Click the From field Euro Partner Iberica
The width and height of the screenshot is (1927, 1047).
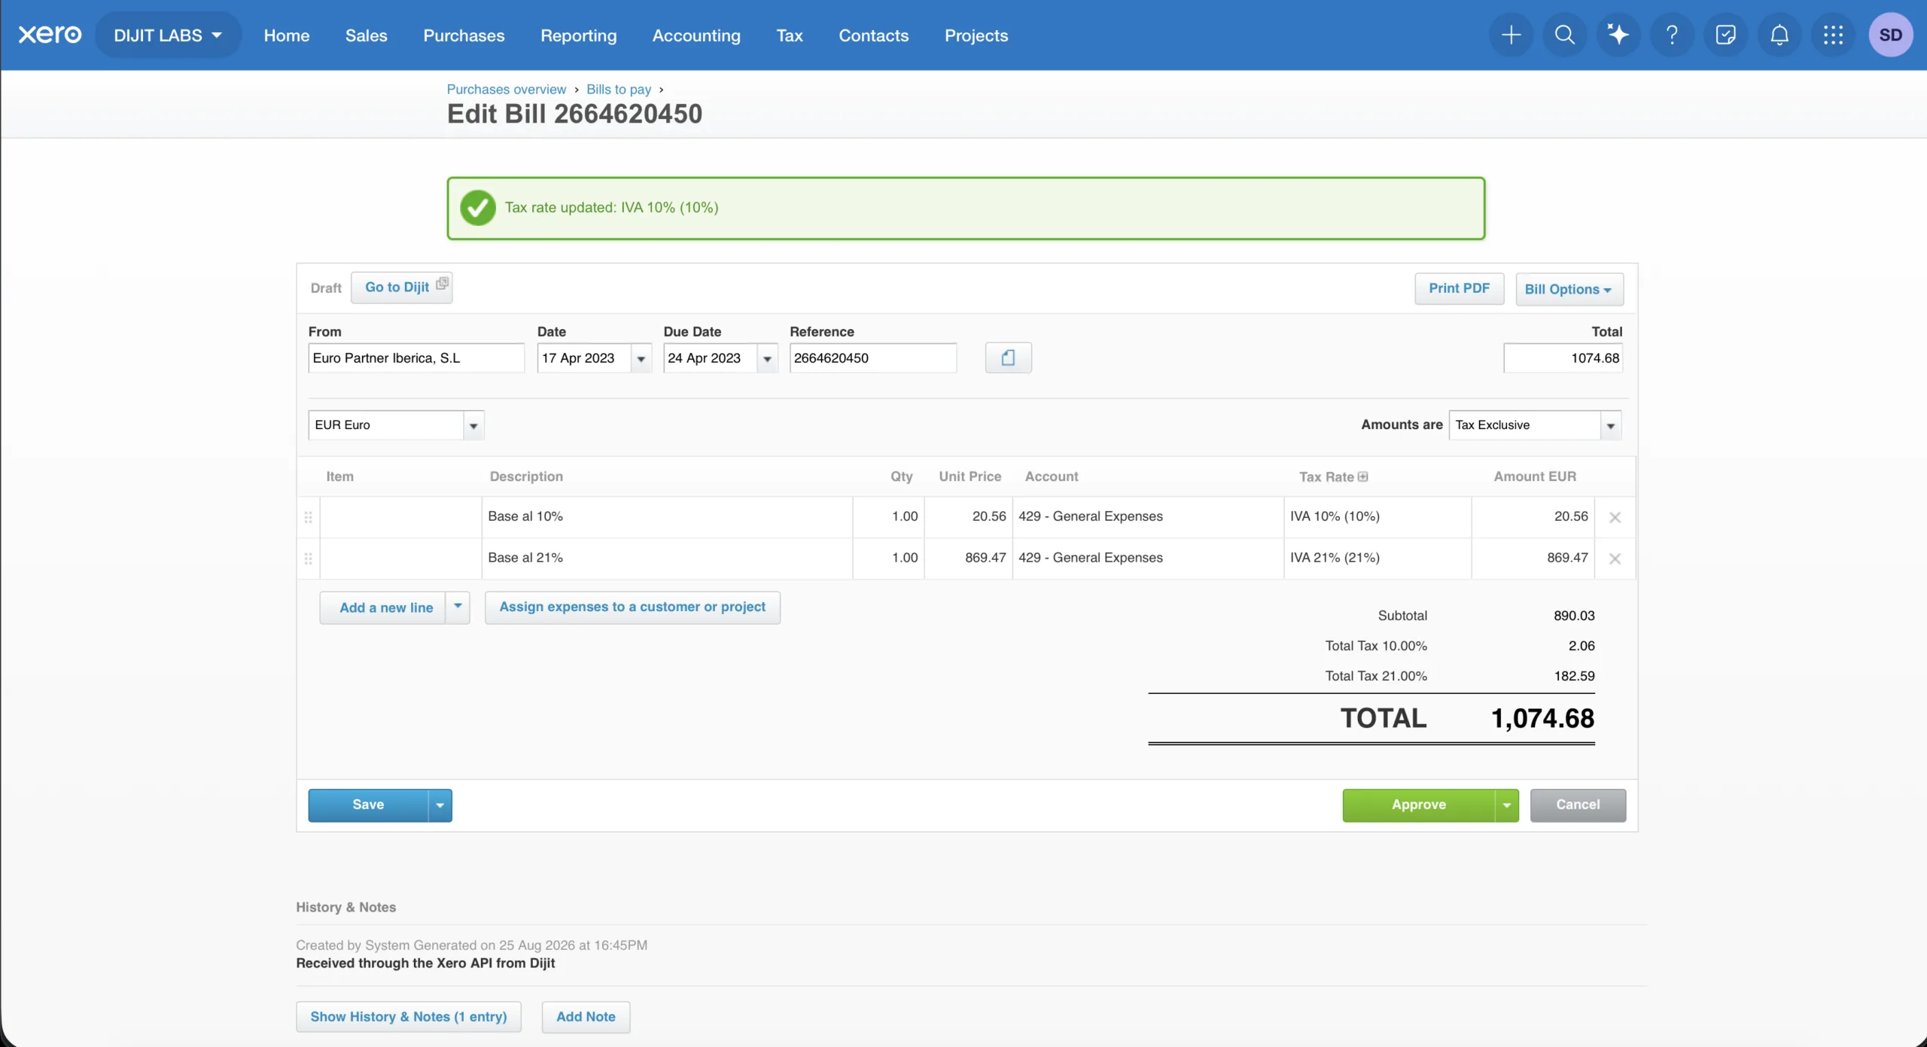coord(416,358)
